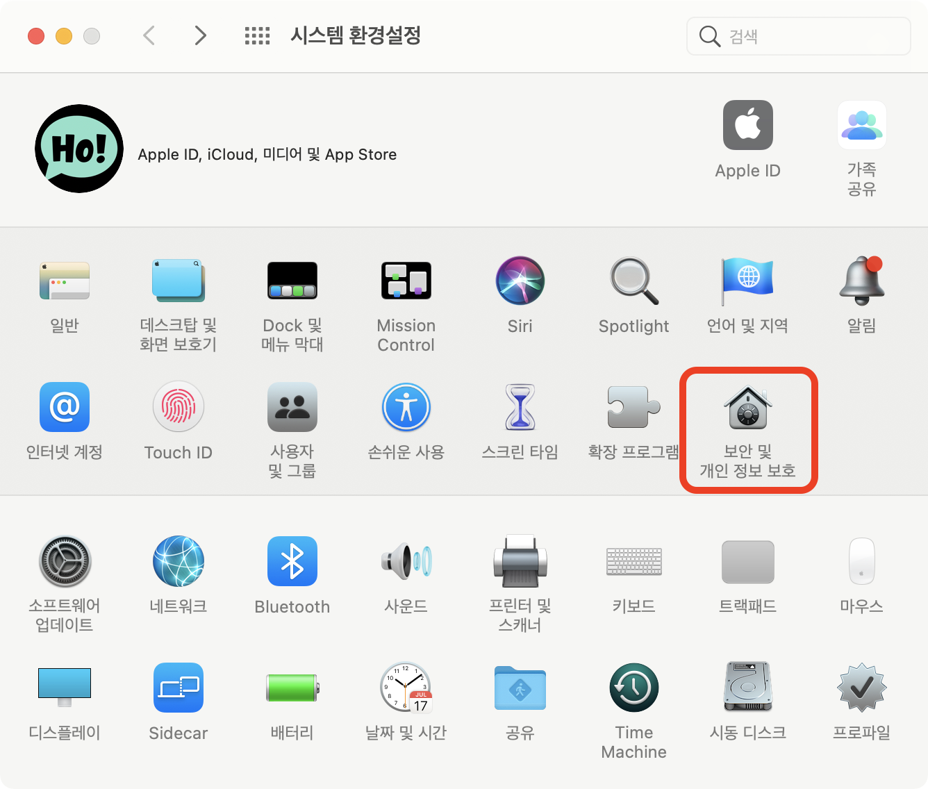Open Bluetooth preferences

(x=292, y=561)
